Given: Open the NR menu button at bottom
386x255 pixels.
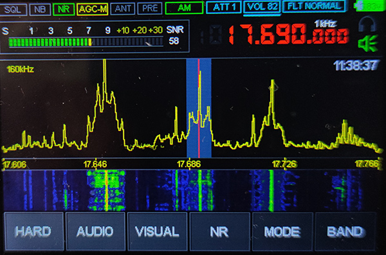Looking at the screenshot, I should 220,231.
